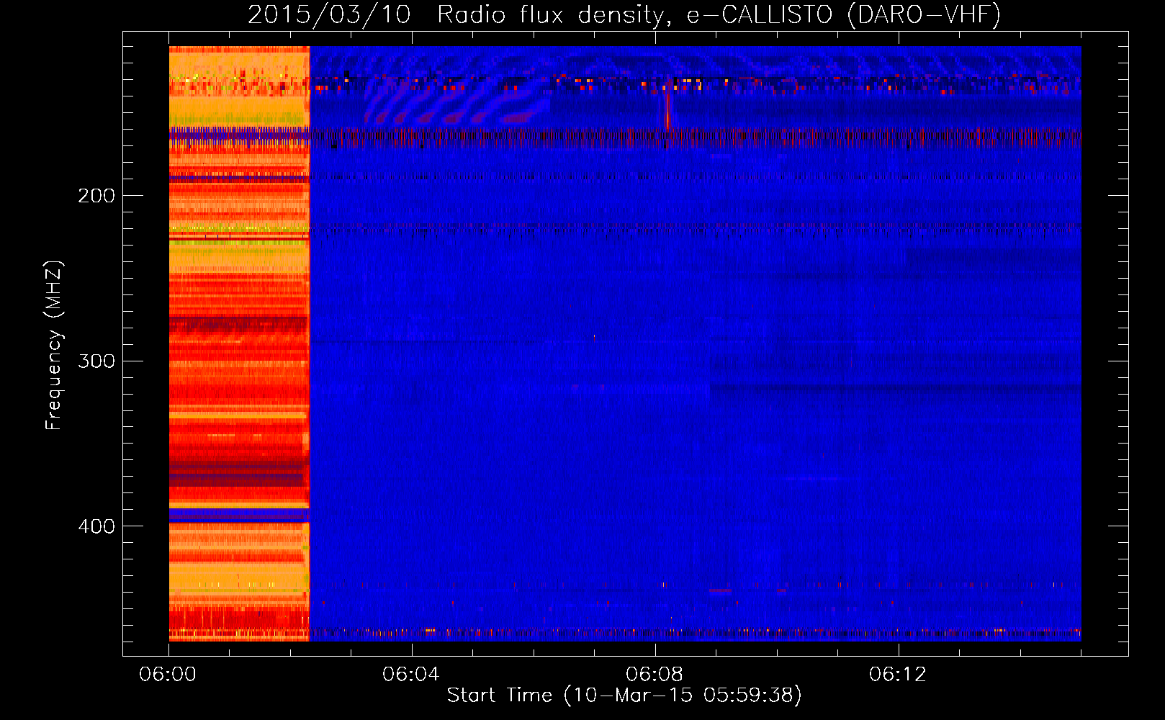Viewport: 1165px width, 720px height.
Task: Click the 06:12 time tick label
Action: [898, 675]
